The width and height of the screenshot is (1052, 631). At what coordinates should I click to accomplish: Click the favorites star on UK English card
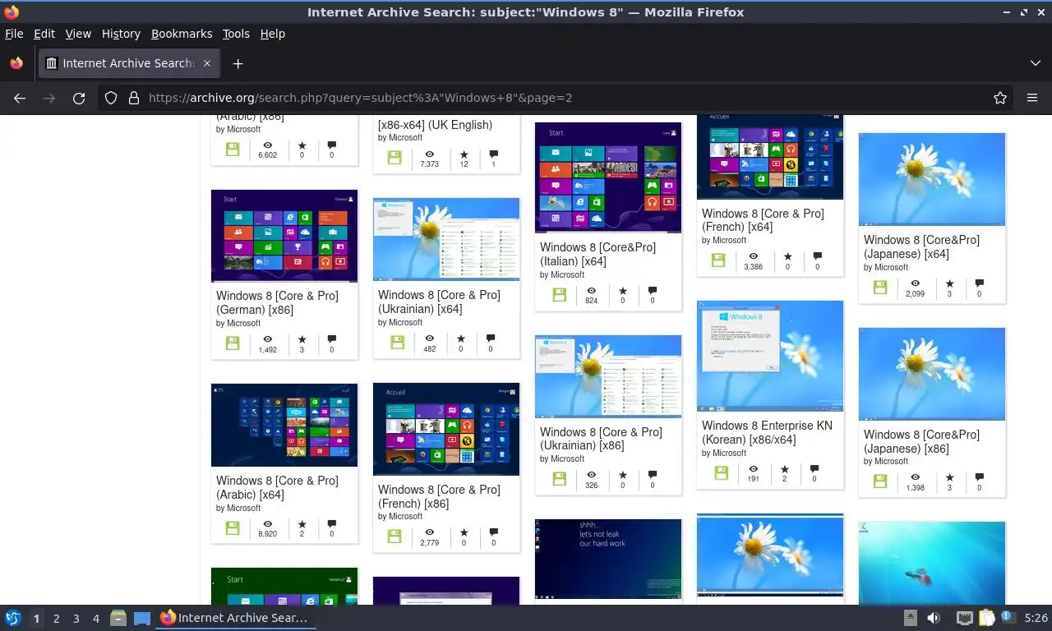[464, 154]
